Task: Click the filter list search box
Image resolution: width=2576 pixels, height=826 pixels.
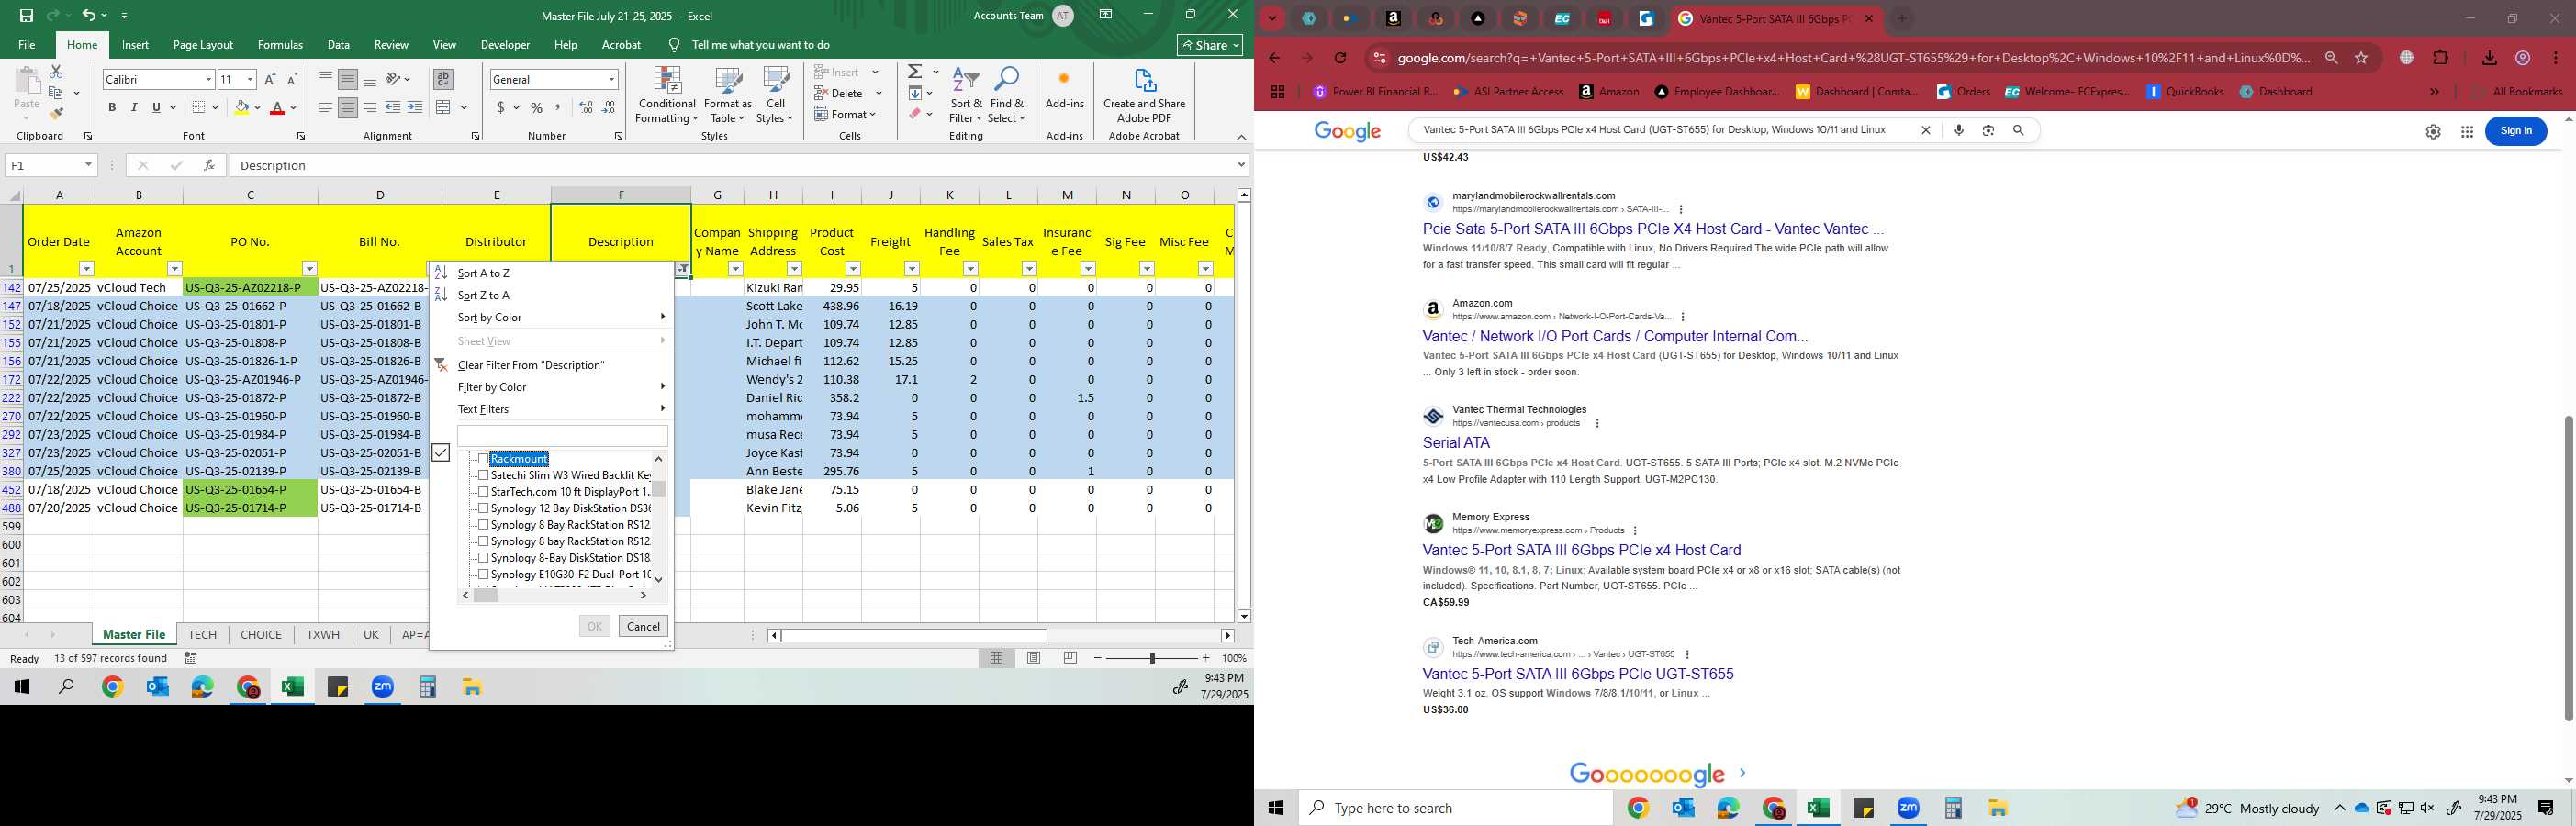Action: point(562,436)
